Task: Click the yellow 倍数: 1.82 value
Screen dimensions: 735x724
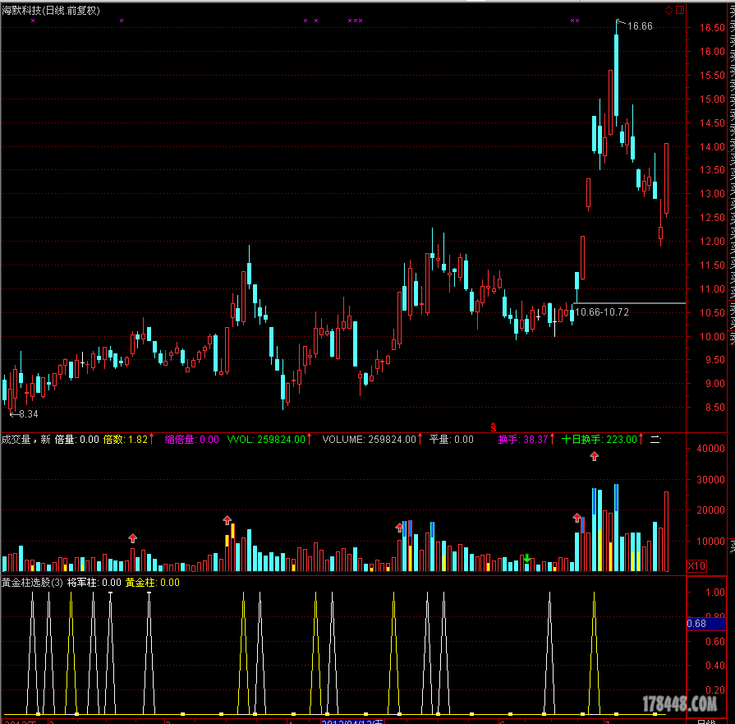Action: tap(125, 440)
